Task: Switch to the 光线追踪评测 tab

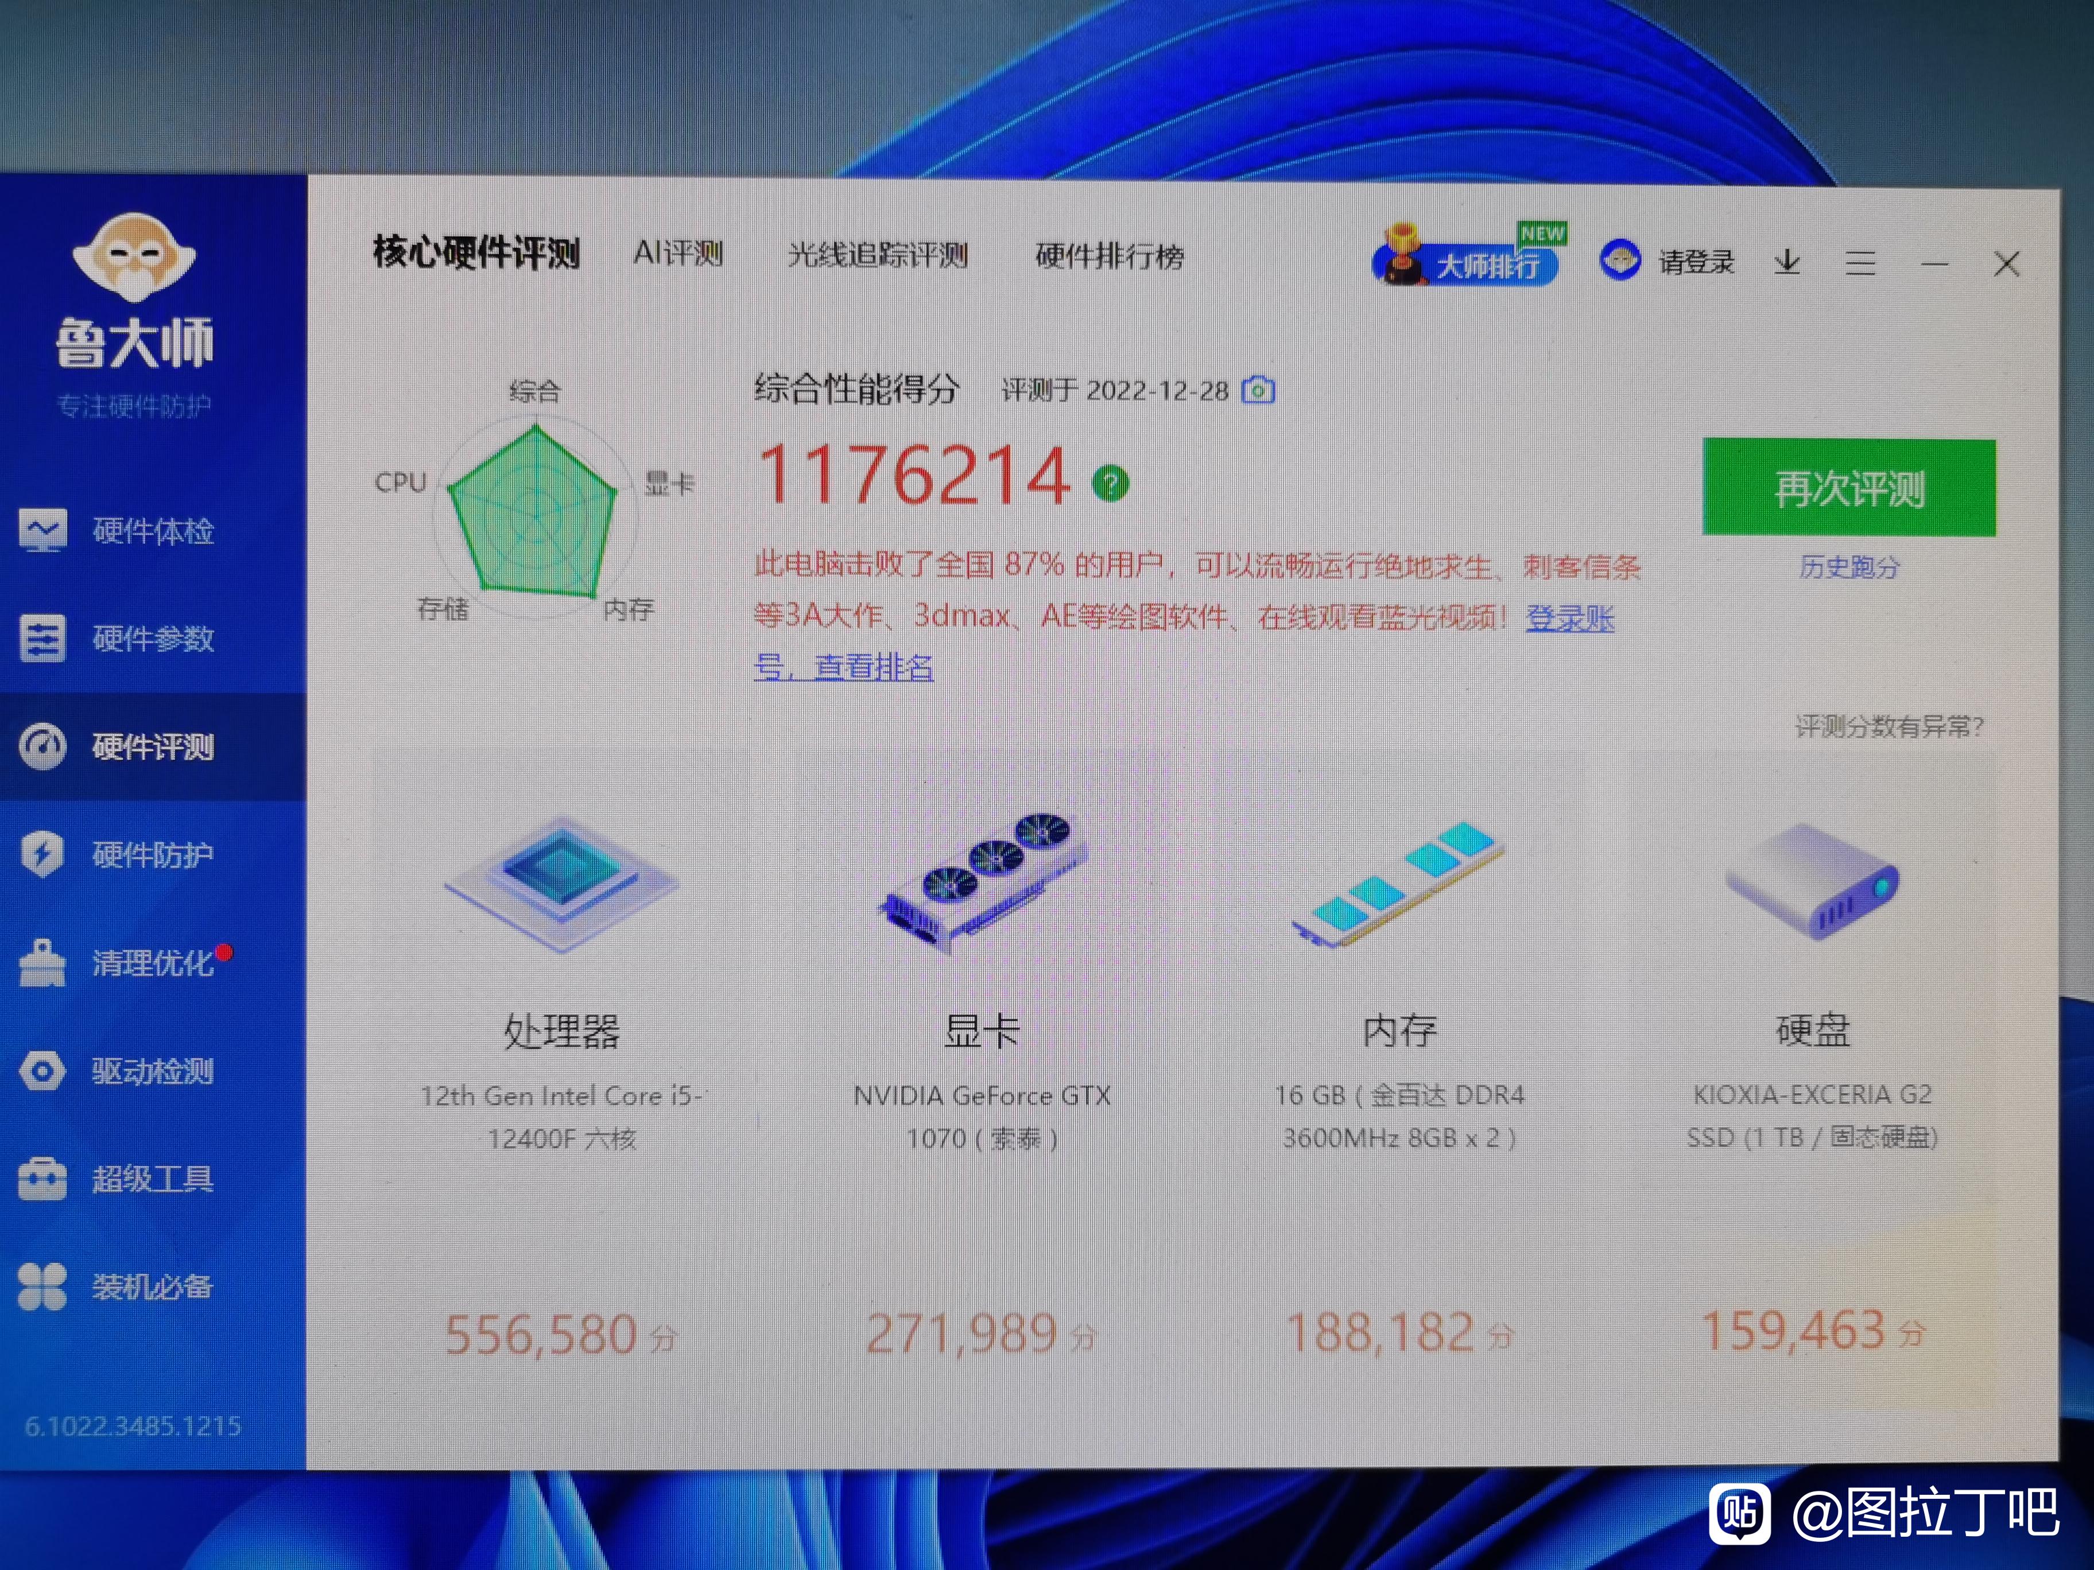Action: (878, 255)
